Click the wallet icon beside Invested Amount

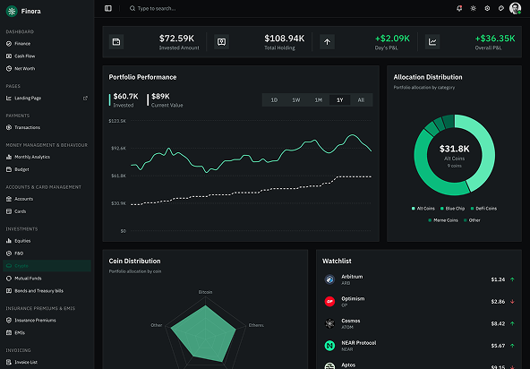point(116,42)
